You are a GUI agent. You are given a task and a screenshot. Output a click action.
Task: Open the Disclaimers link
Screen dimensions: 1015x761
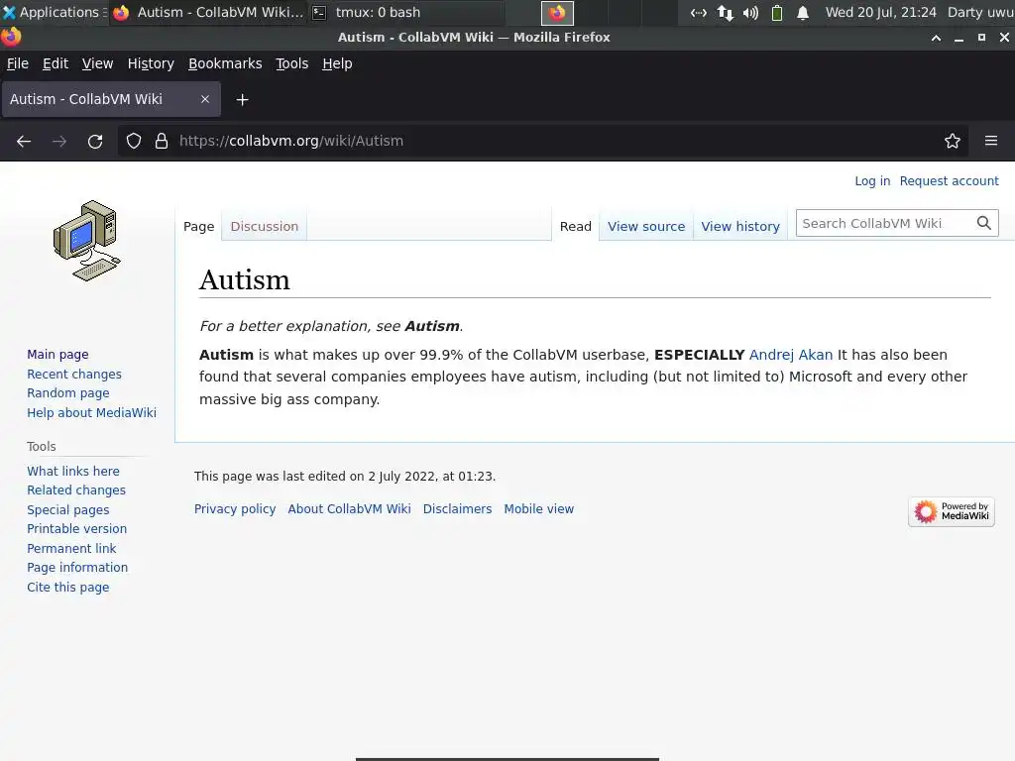tap(457, 508)
